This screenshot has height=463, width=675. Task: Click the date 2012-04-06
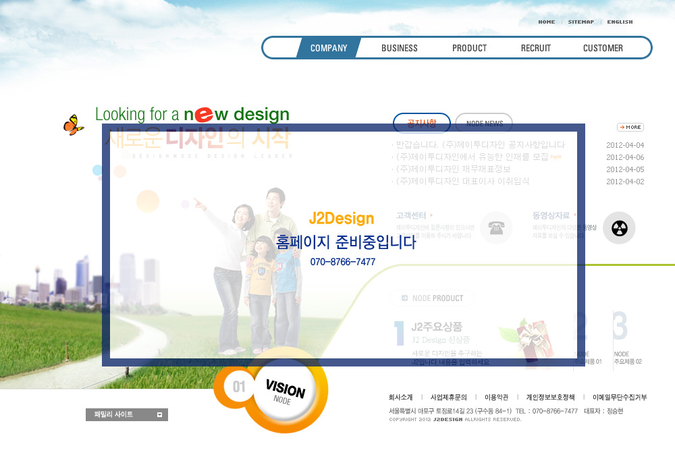pyautogui.click(x=625, y=157)
